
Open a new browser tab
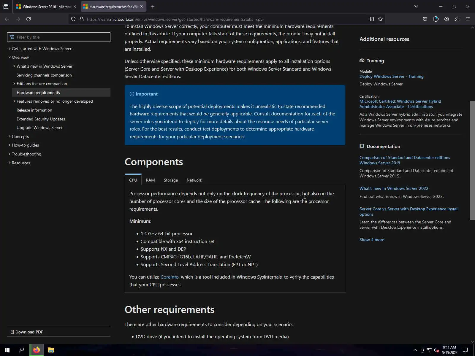tap(153, 7)
